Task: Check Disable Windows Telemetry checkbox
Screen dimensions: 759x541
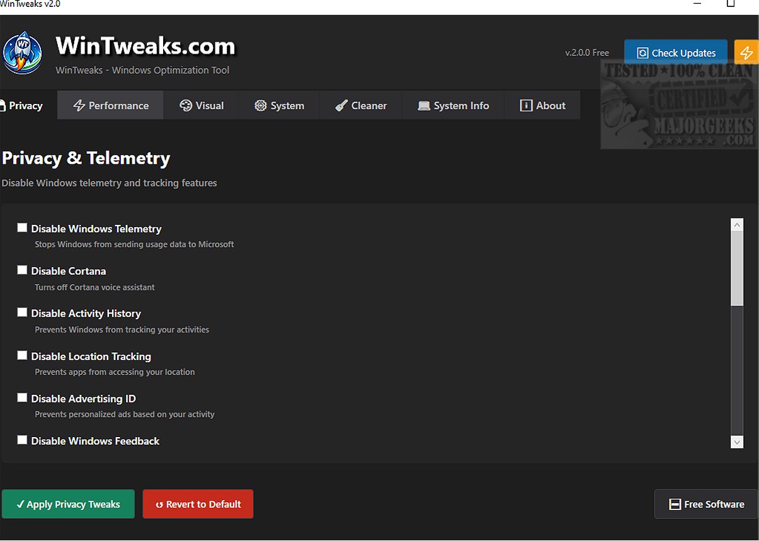Action: (22, 228)
